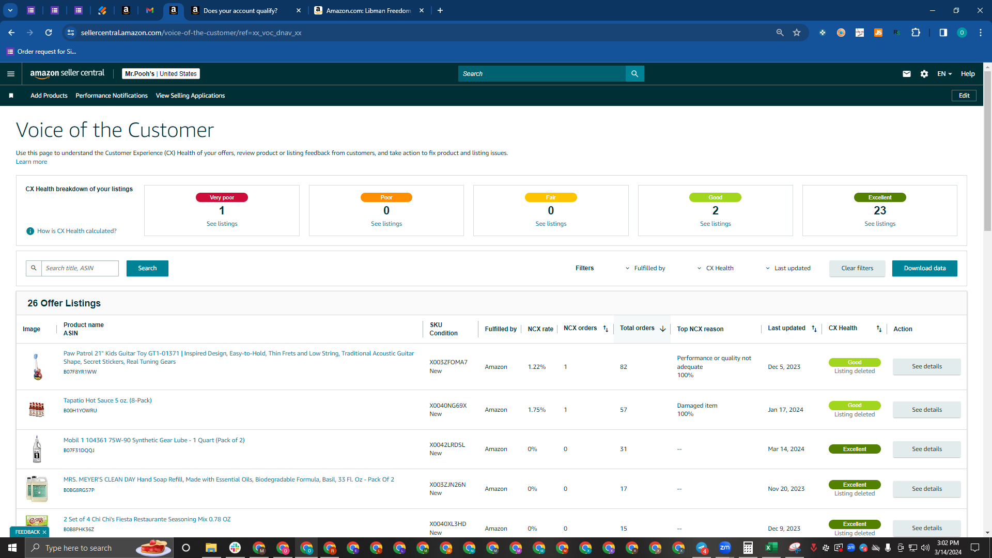Sort the table by CX Health column
The width and height of the screenshot is (992, 558).
point(879,329)
